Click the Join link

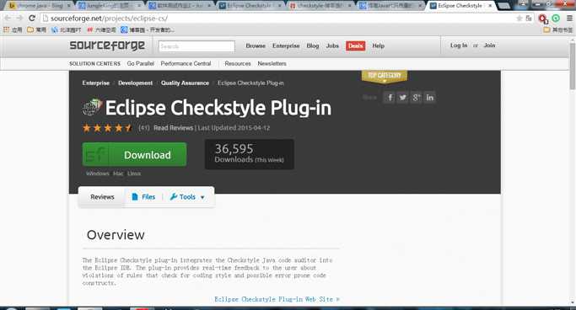[x=489, y=45]
